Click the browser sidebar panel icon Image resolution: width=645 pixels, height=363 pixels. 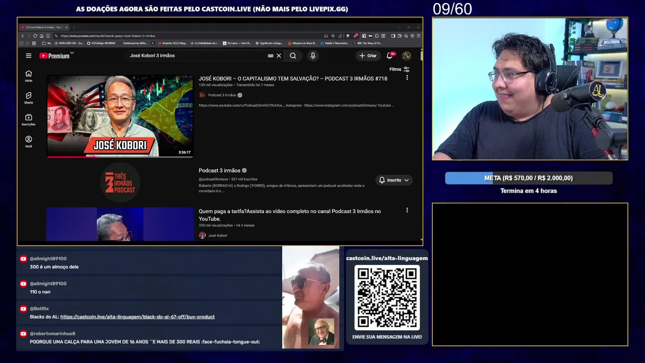pos(393,36)
